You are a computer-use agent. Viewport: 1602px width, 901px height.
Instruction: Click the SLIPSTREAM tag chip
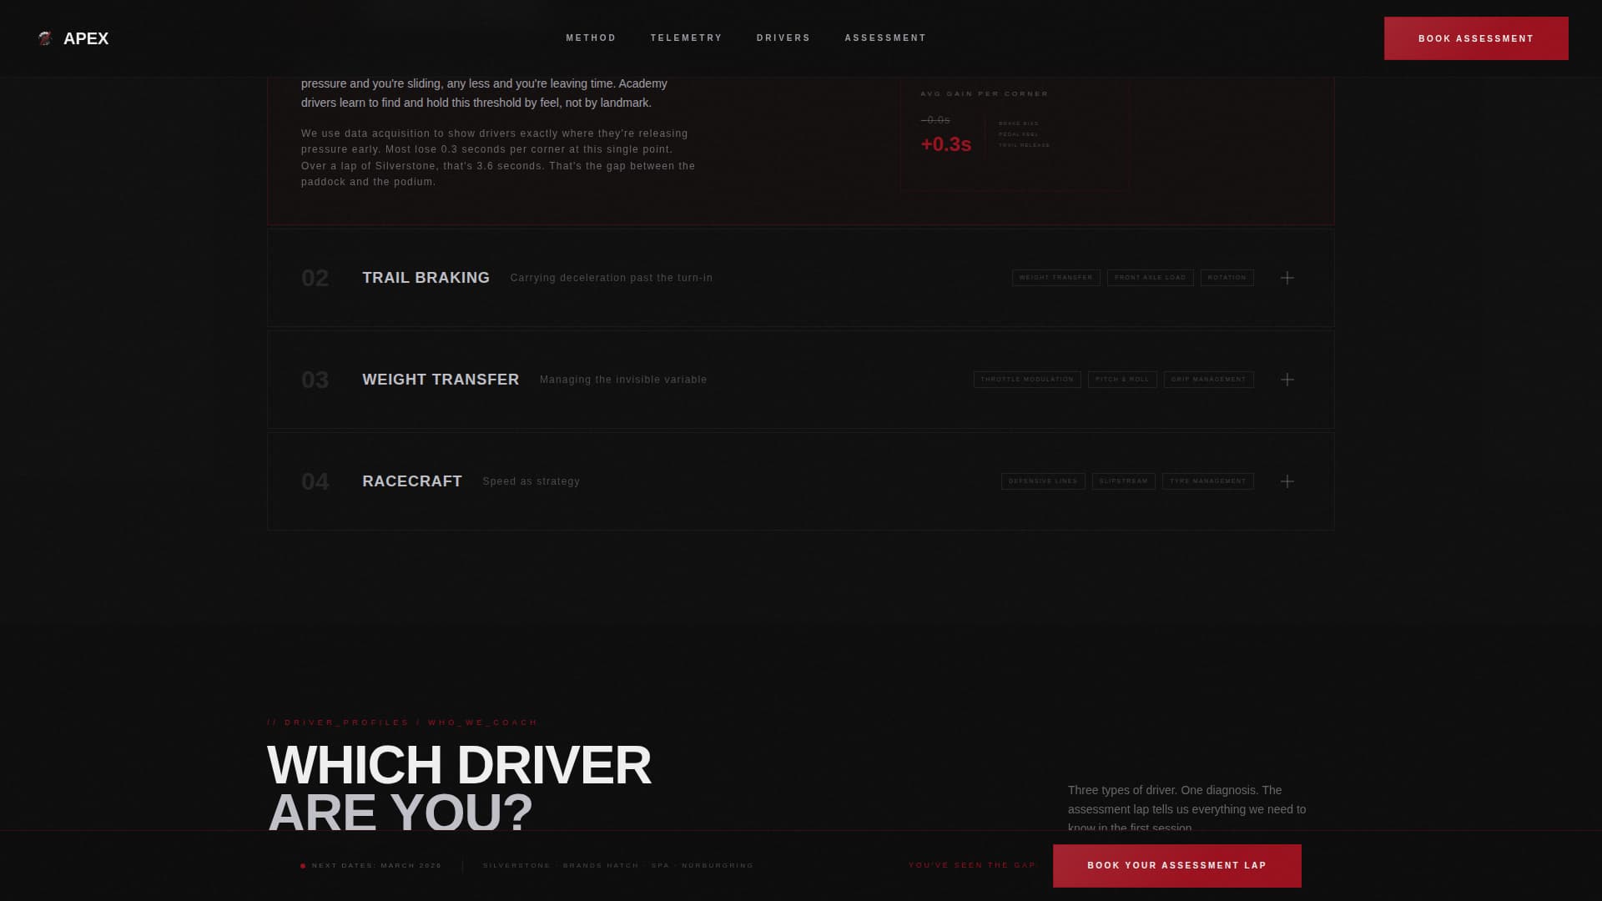[1123, 481]
